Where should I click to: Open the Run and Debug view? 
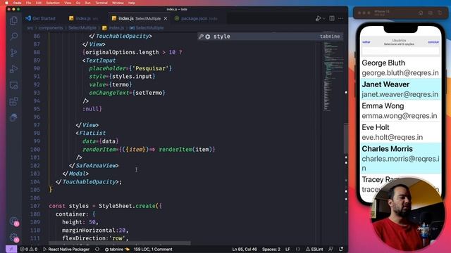tap(13, 69)
